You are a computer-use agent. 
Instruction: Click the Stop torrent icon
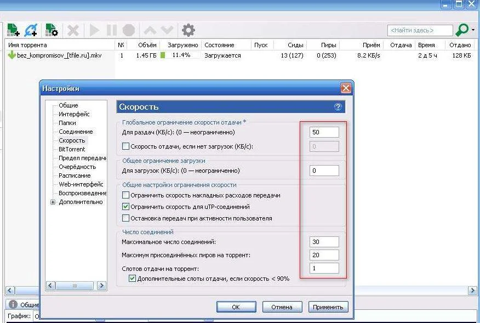tap(129, 30)
